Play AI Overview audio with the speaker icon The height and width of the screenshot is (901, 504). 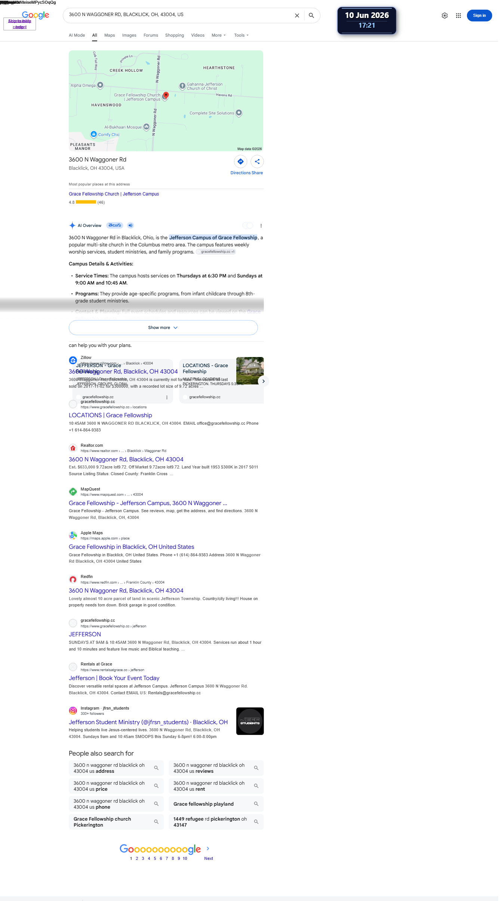pyautogui.click(x=130, y=225)
